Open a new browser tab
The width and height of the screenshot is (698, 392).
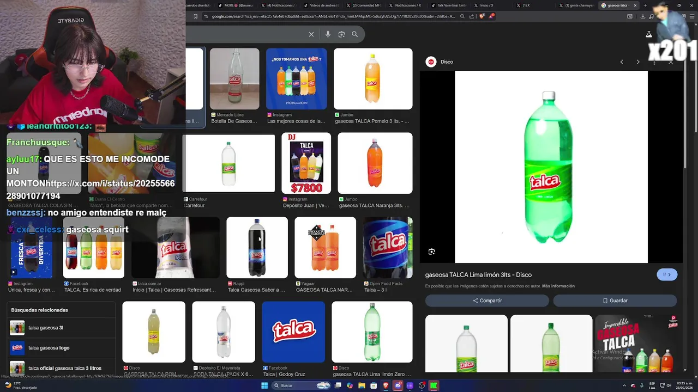(x=645, y=5)
